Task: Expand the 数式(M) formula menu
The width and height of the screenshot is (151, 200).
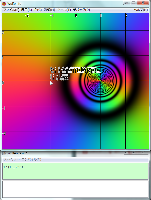Action: point(49,10)
